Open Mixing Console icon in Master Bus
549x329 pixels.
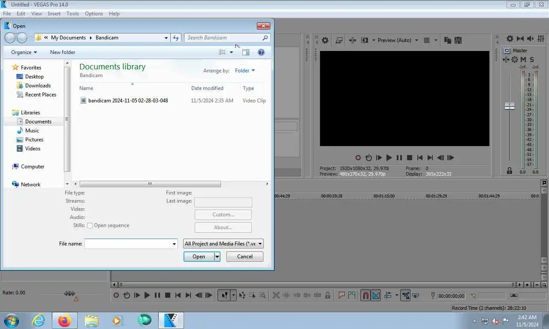coord(540,39)
